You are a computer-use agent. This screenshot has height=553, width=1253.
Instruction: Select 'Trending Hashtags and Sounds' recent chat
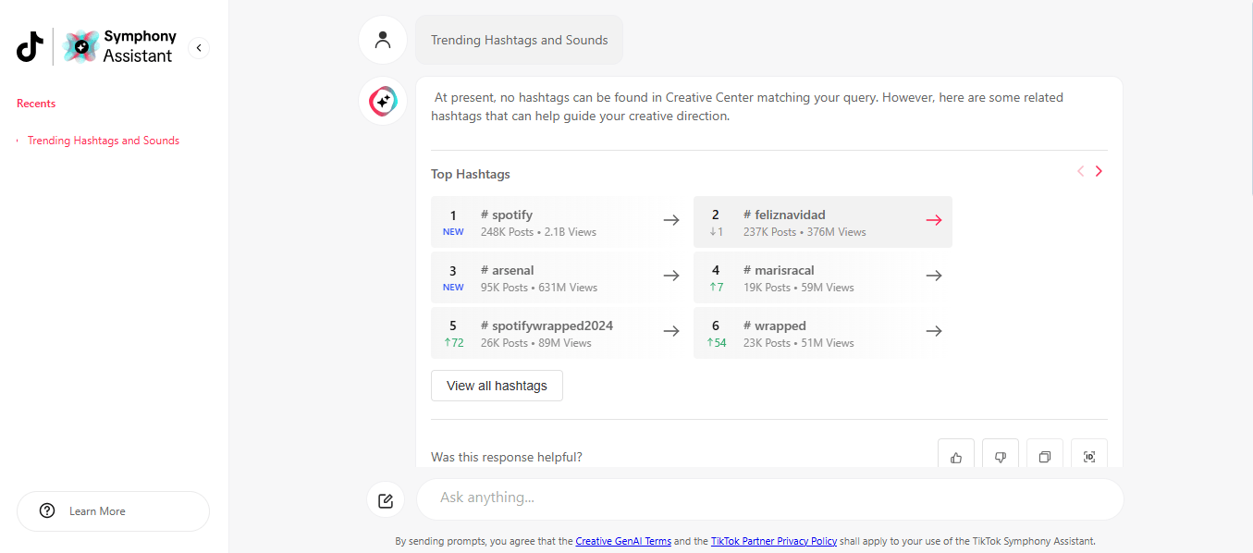click(x=104, y=141)
